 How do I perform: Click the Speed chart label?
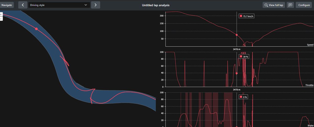(310, 45)
